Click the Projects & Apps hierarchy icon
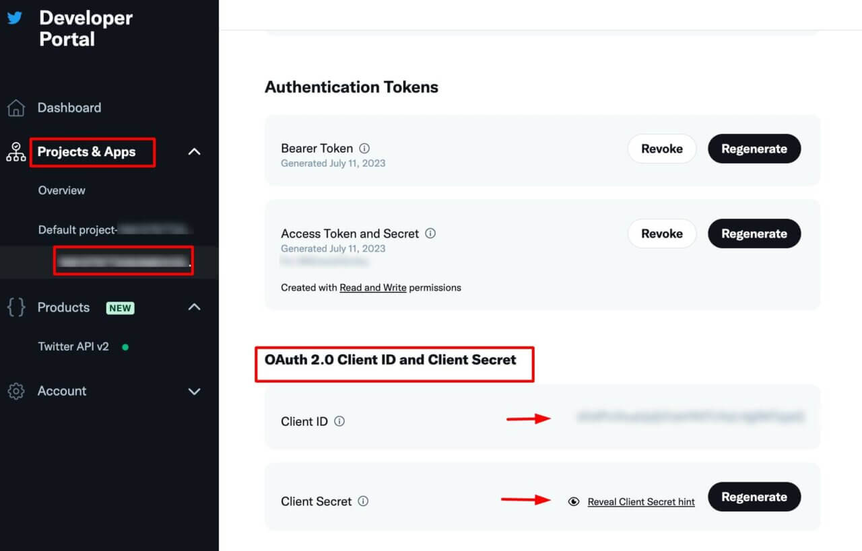The image size is (862, 551). 15,152
